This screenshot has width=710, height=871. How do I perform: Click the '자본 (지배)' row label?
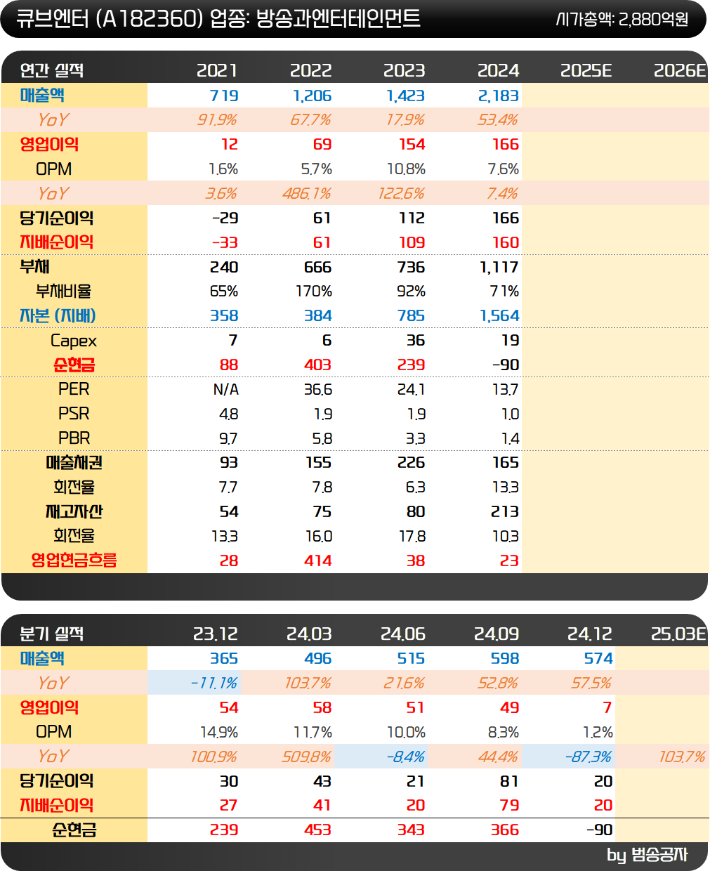pyautogui.click(x=58, y=316)
